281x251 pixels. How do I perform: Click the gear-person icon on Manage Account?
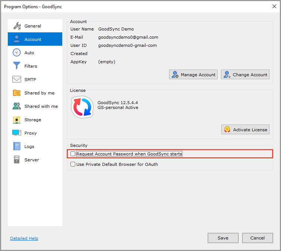175,75
